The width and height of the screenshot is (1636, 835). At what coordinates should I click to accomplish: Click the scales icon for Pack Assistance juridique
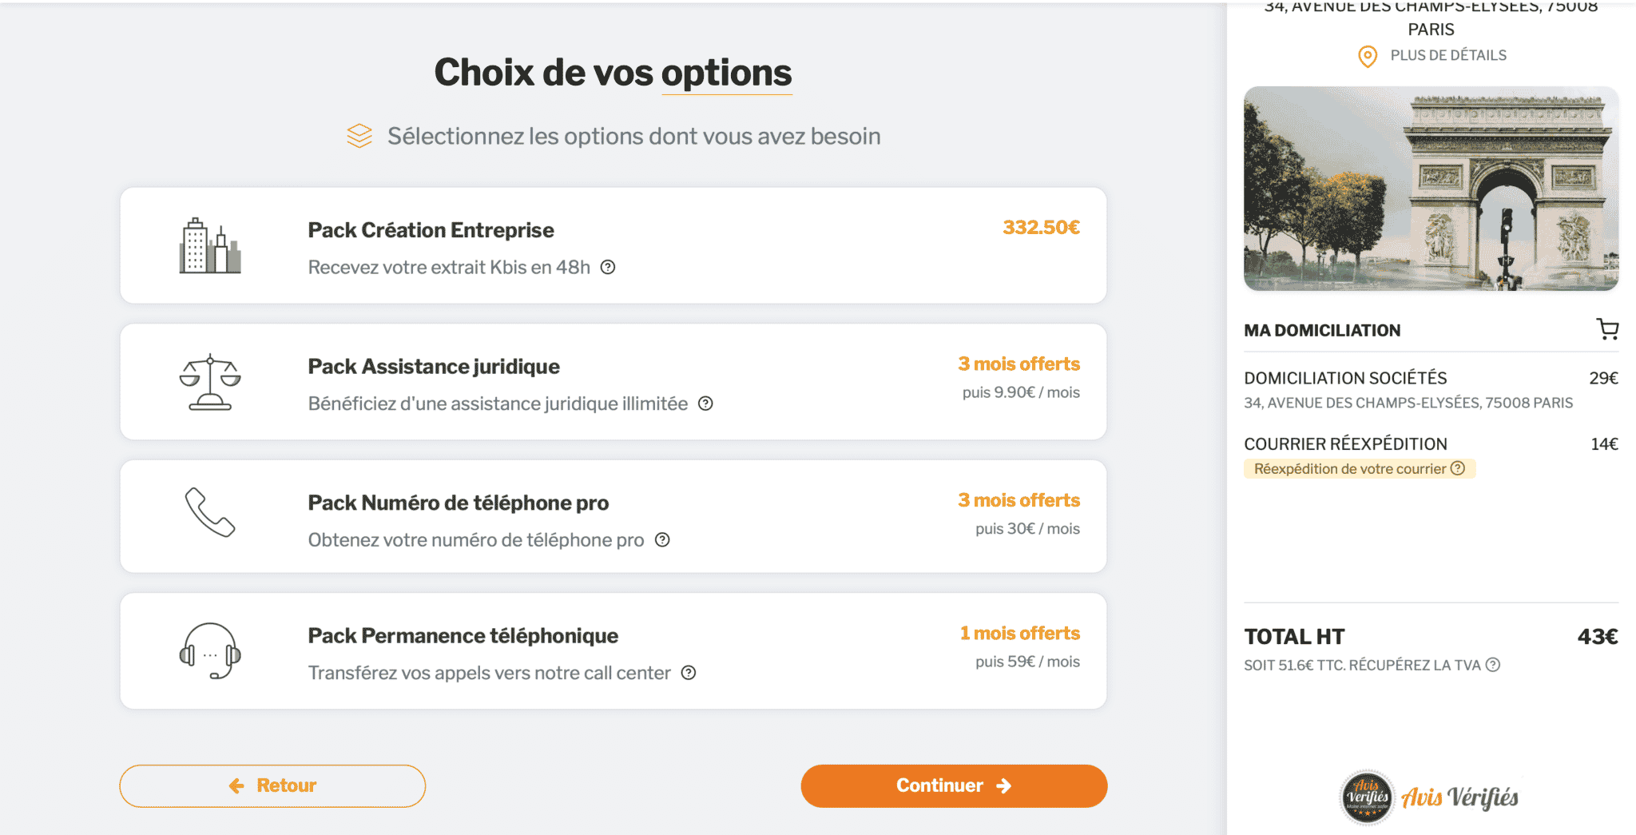point(211,382)
